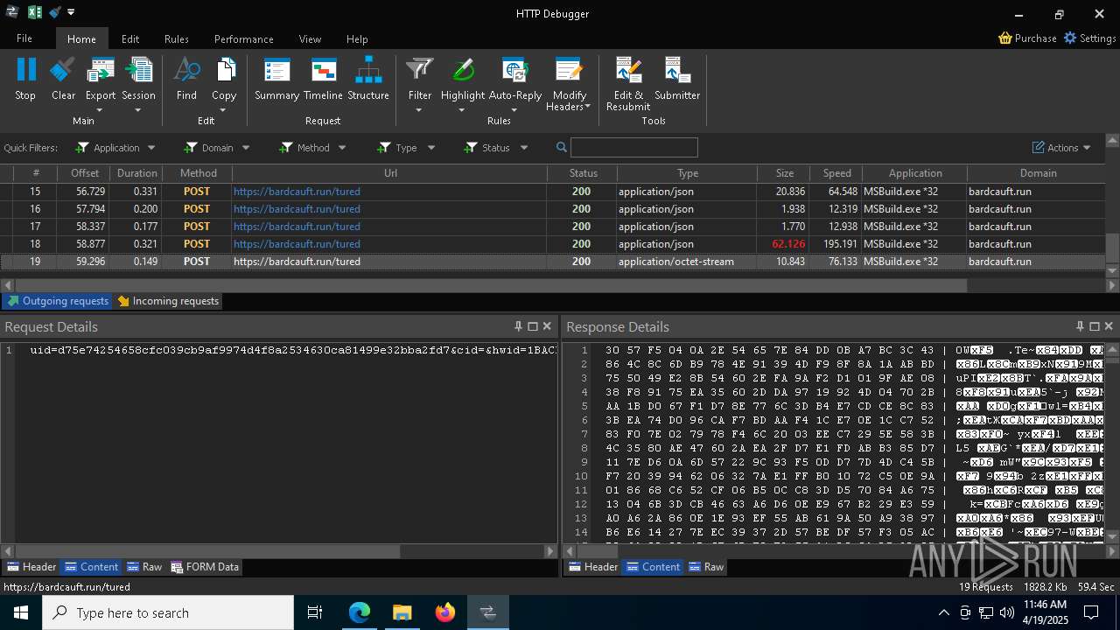Select request row 19
This screenshot has height=630, width=1120.
pyautogui.click(x=553, y=262)
